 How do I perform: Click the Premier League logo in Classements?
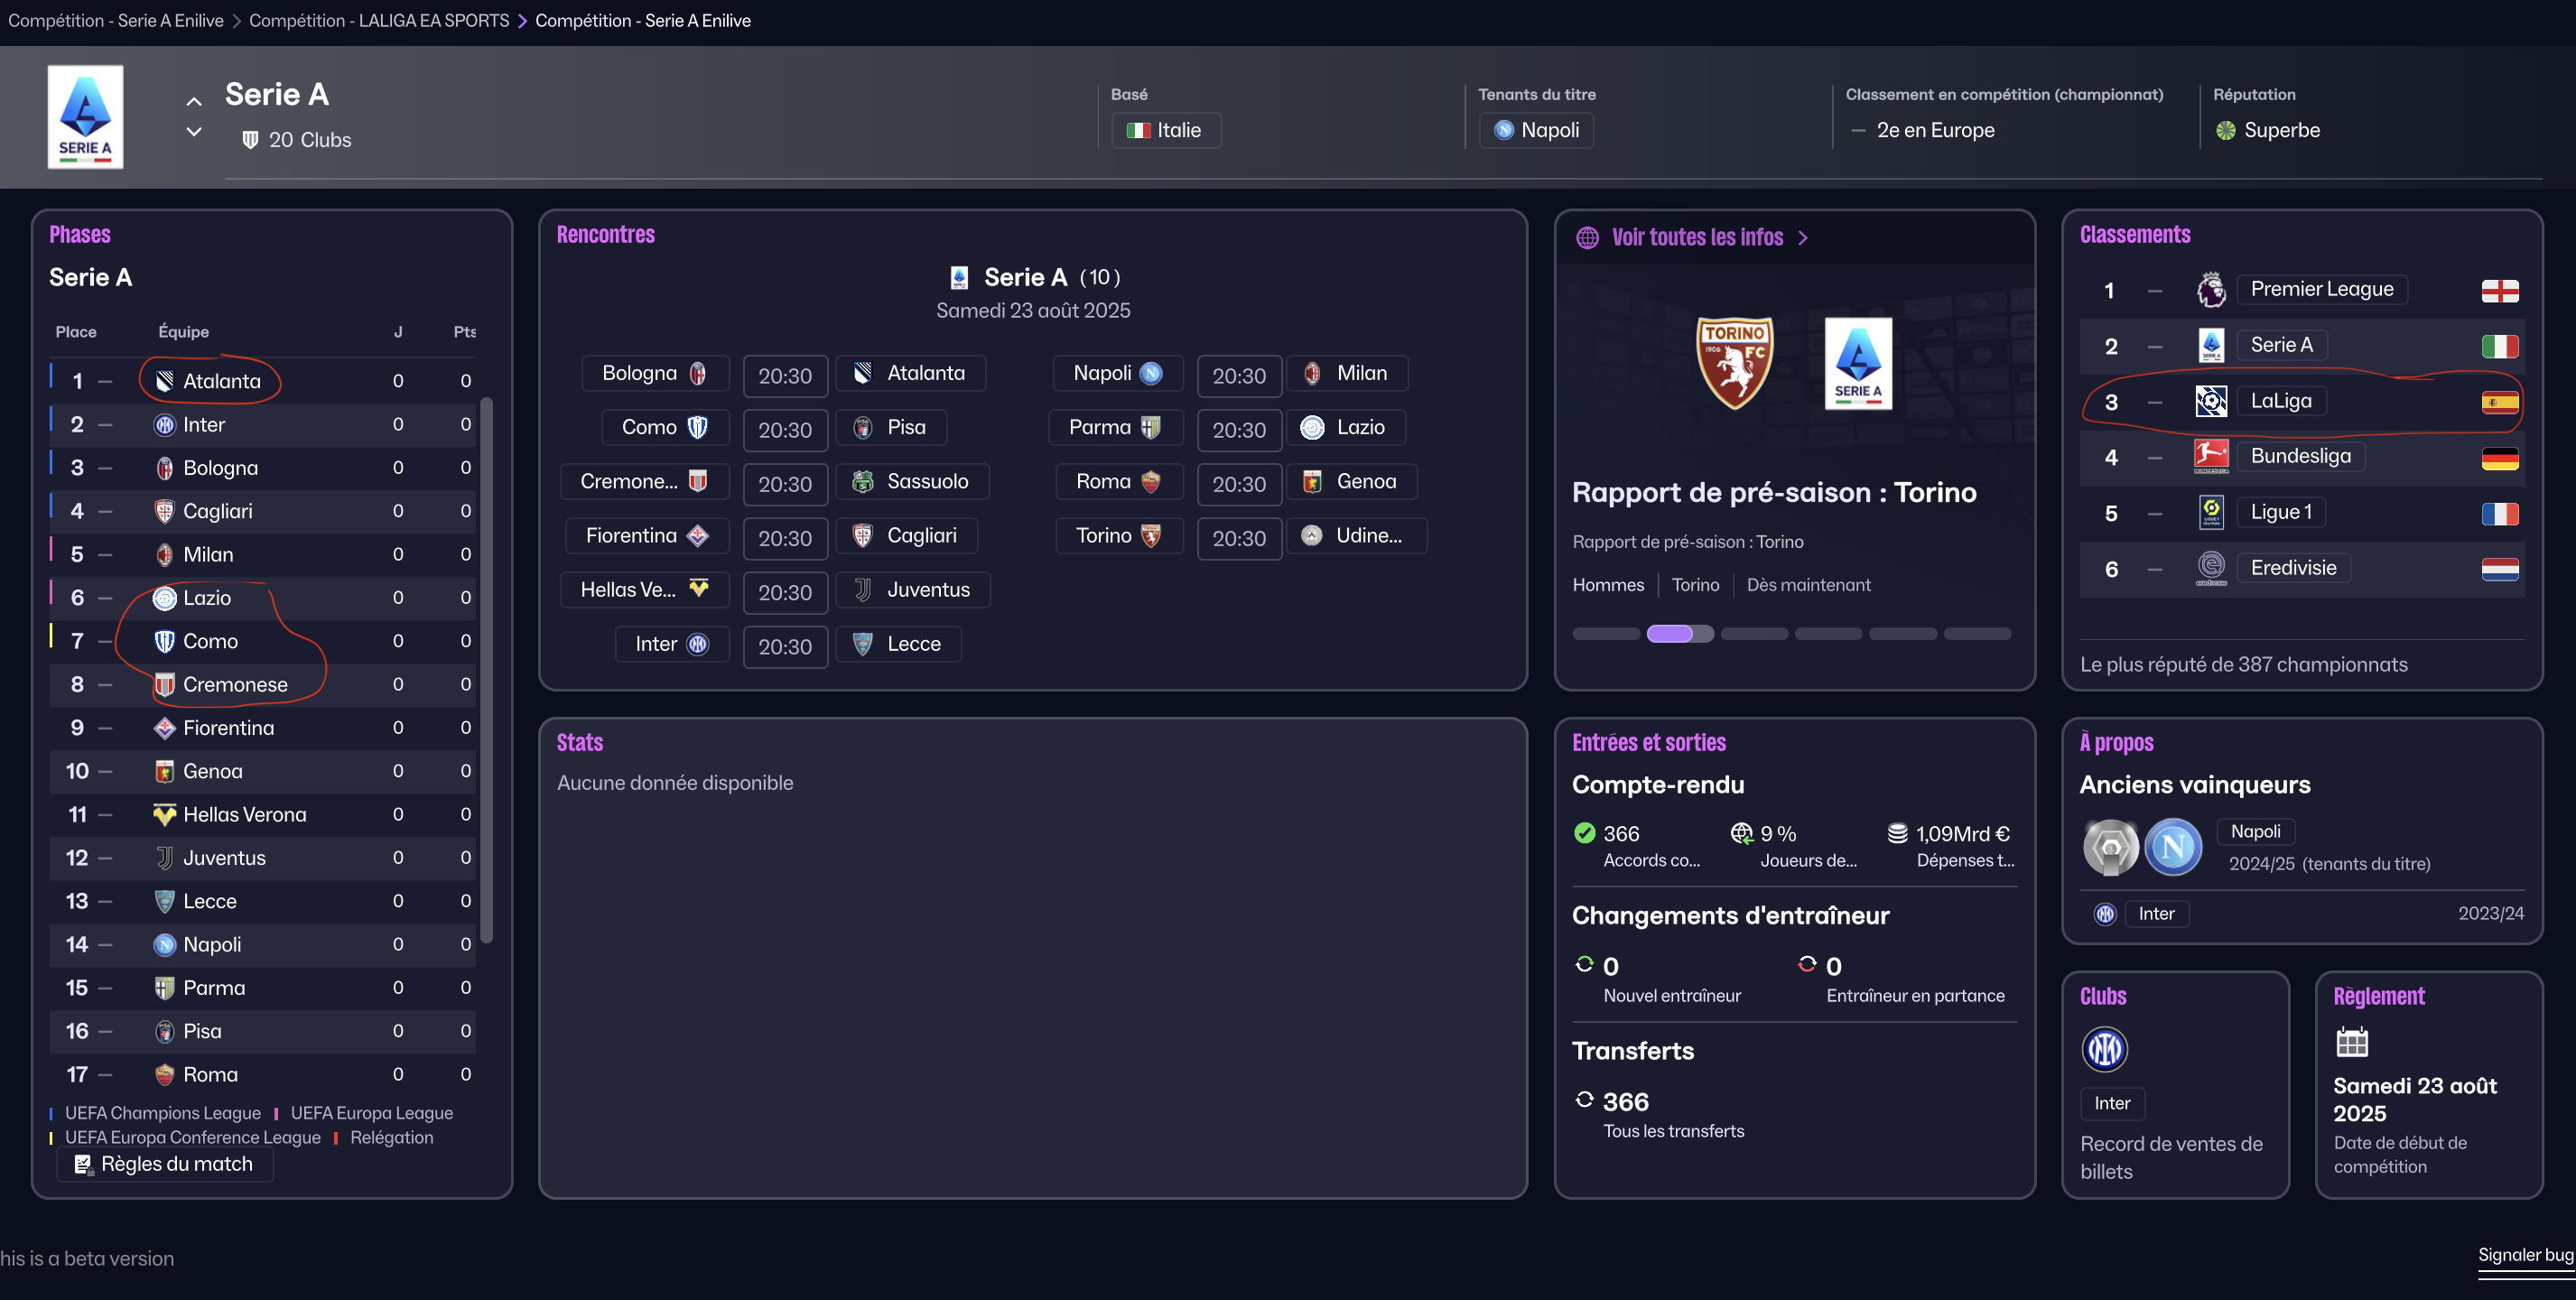point(2211,290)
